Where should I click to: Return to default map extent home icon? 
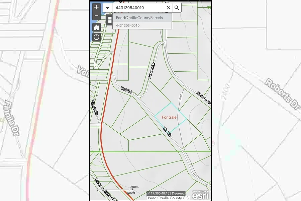[96, 27]
